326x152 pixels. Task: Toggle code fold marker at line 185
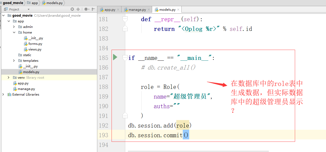(x=125, y=57)
